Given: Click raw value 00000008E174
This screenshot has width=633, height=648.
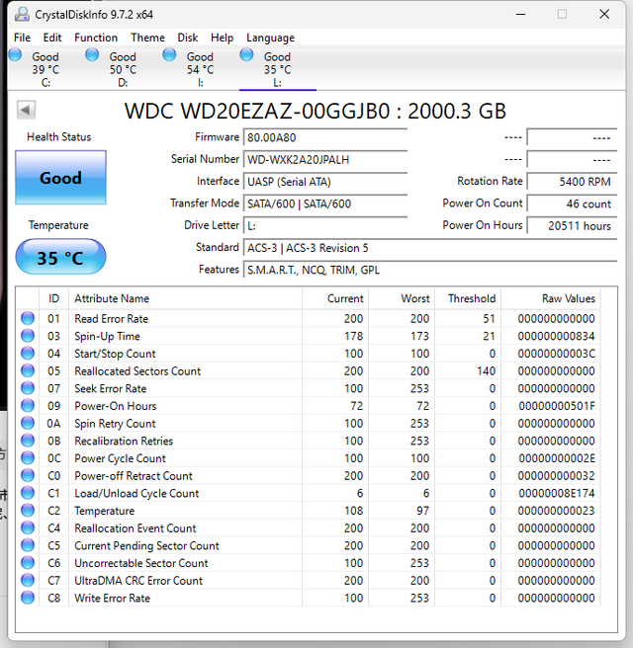Looking at the screenshot, I should [557, 493].
